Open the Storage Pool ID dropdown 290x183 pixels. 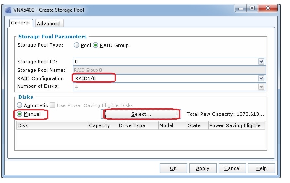261,62
